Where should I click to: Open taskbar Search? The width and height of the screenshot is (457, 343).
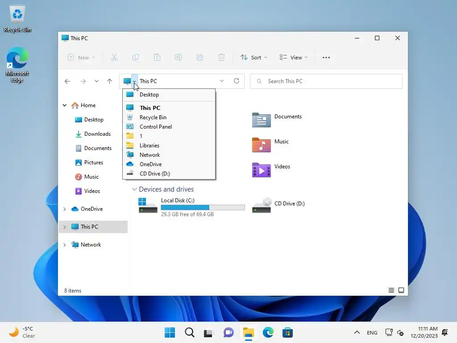pos(189,332)
